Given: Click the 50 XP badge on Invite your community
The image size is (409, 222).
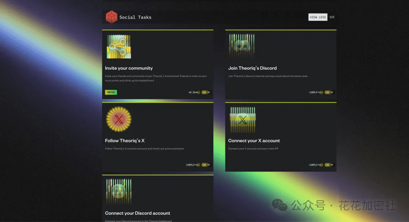Looking at the screenshot, I should pyautogui.click(x=206, y=92).
